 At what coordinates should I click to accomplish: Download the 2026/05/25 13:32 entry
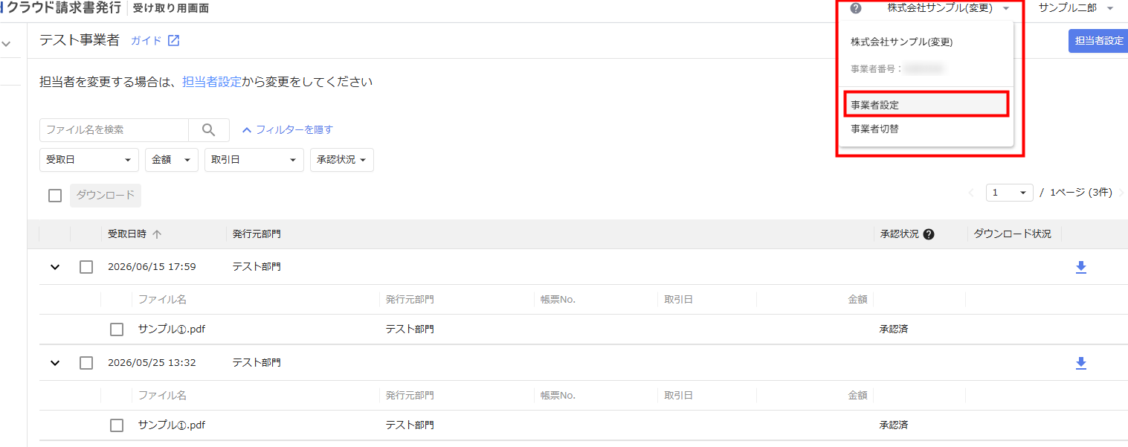tap(1081, 363)
